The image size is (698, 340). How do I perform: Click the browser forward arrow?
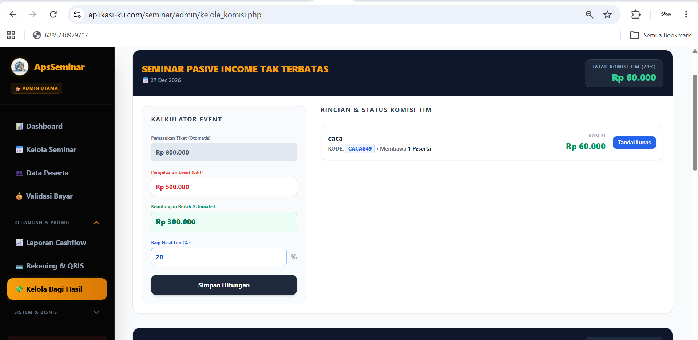click(x=33, y=15)
